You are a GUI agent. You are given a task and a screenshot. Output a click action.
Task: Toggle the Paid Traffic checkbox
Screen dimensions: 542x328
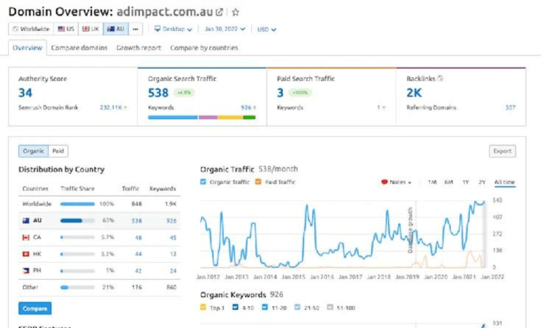[258, 182]
